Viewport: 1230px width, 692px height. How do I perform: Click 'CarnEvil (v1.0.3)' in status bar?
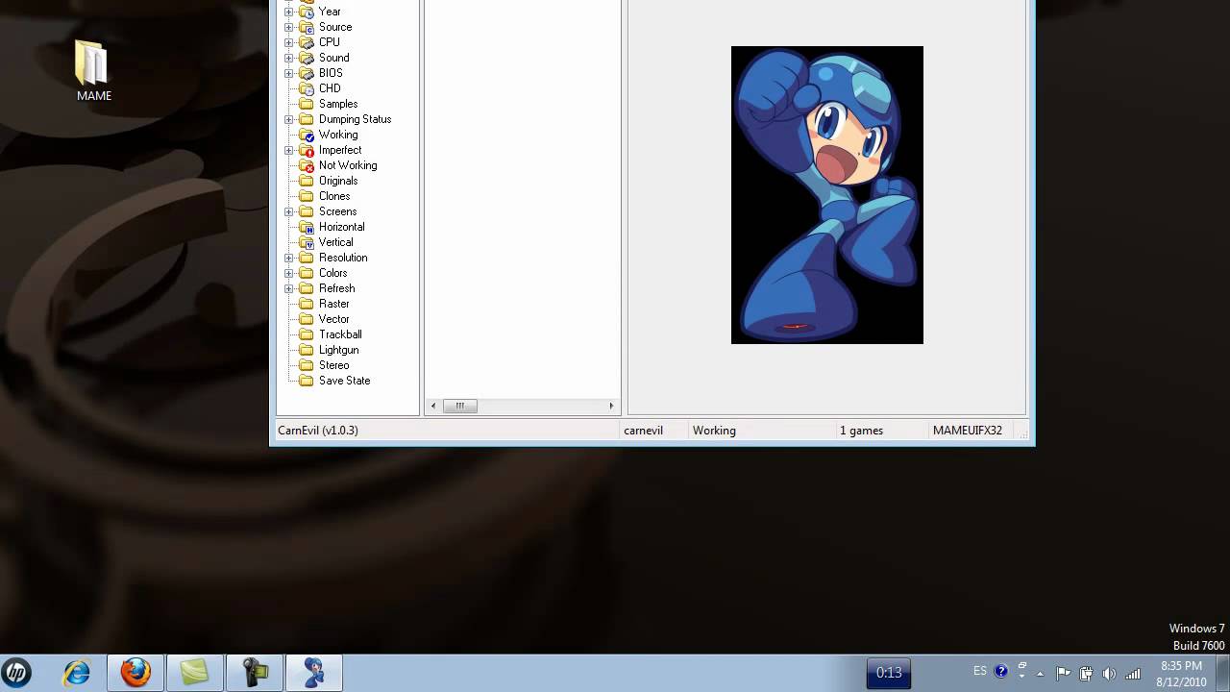pos(318,431)
